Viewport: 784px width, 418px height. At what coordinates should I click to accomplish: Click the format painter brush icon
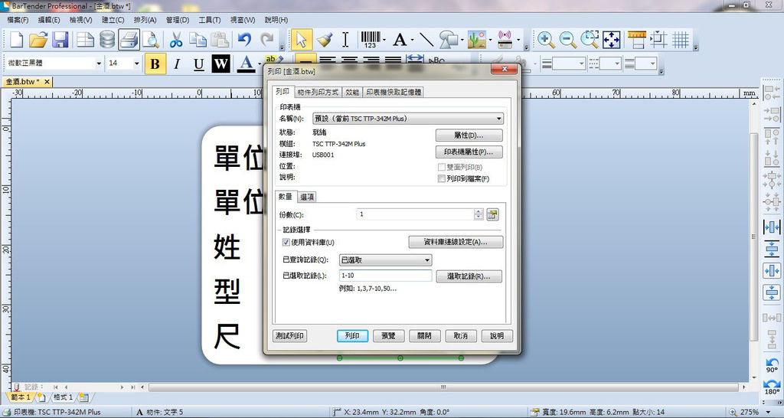click(325, 40)
